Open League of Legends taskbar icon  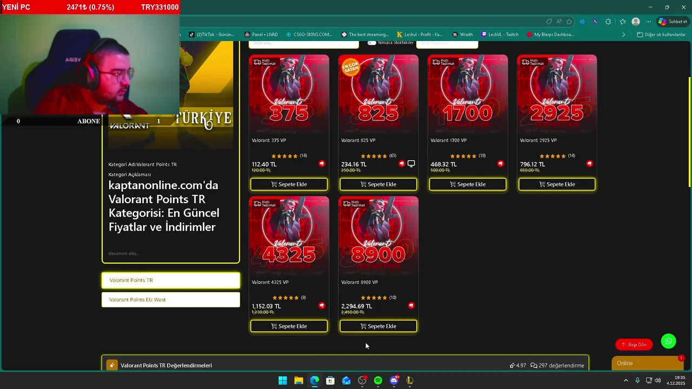[x=410, y=381]
